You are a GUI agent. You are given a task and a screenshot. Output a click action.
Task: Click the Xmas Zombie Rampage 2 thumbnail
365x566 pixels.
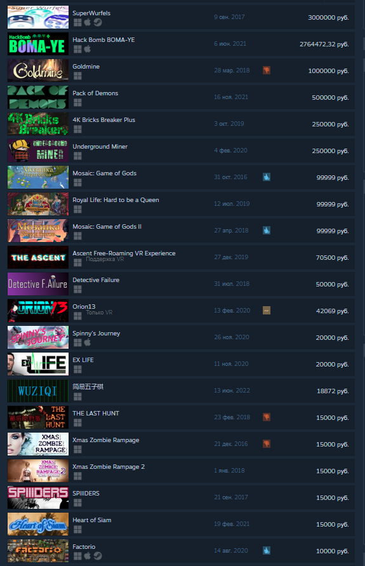pos(38,471)
